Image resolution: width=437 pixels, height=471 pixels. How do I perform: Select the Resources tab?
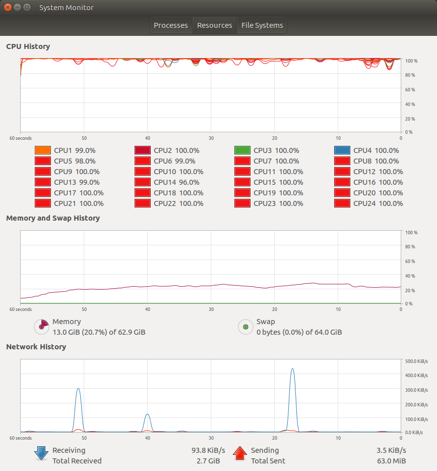214,25
